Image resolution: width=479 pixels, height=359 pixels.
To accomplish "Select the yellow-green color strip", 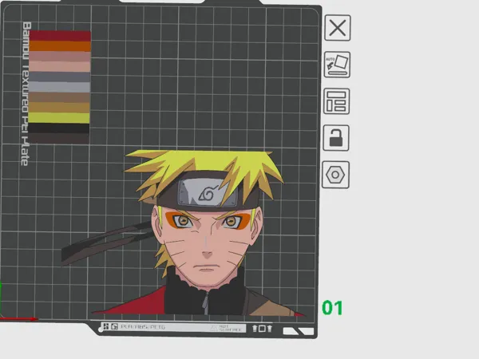I will pos(59,118).
